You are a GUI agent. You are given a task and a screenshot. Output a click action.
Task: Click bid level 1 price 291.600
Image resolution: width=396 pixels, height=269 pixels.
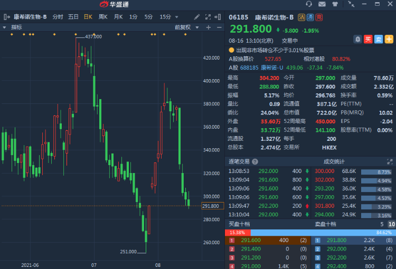pos(250,240)
